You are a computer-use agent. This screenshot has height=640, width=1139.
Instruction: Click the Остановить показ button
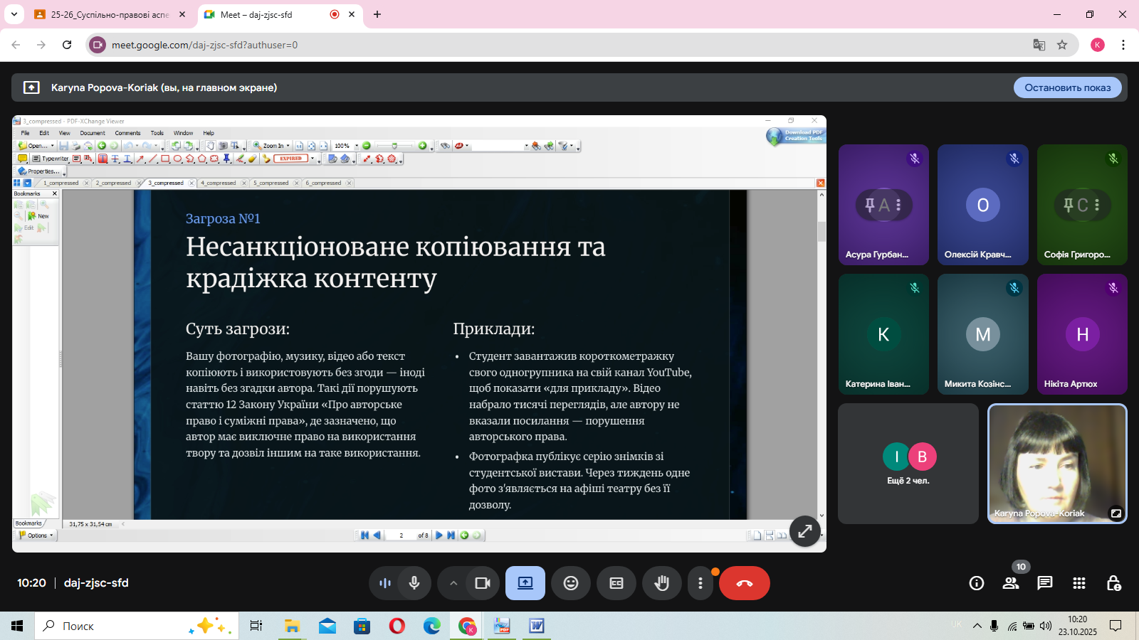(x=1067, y=87)
